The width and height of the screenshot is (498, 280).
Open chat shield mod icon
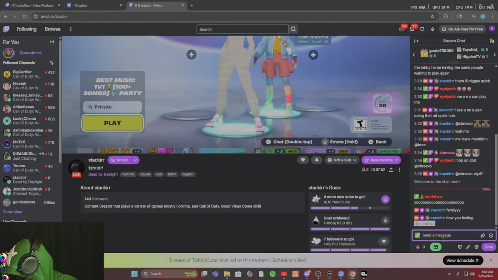coord(460,247)
